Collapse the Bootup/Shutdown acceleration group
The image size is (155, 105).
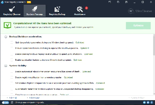point(6,37)
